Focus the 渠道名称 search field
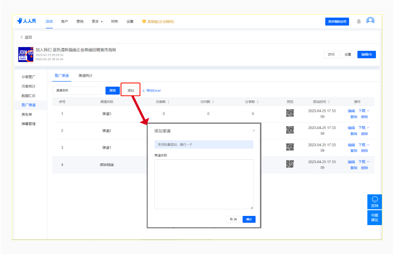 (77, 91)
